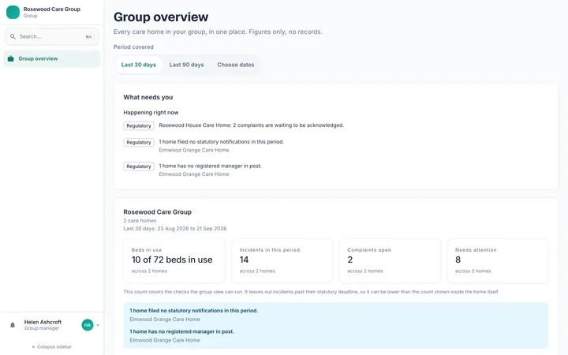The image size is (568, 355).
Task: Click '1 home has no registered manager' in What needs you
Action: coord(210,166)
